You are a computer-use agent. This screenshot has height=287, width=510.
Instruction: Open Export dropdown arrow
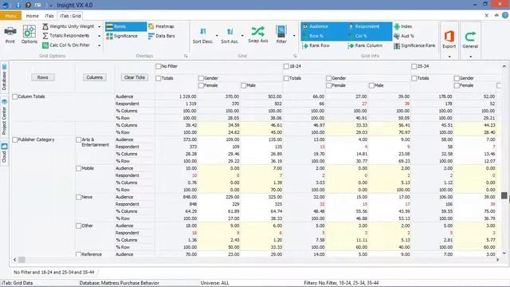(x=449, y=57)
